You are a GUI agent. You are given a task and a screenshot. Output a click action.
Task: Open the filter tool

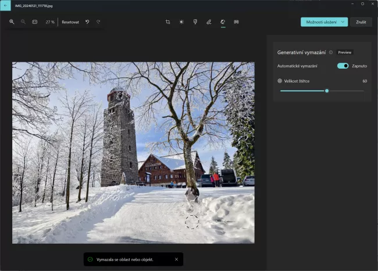[195, 22]
